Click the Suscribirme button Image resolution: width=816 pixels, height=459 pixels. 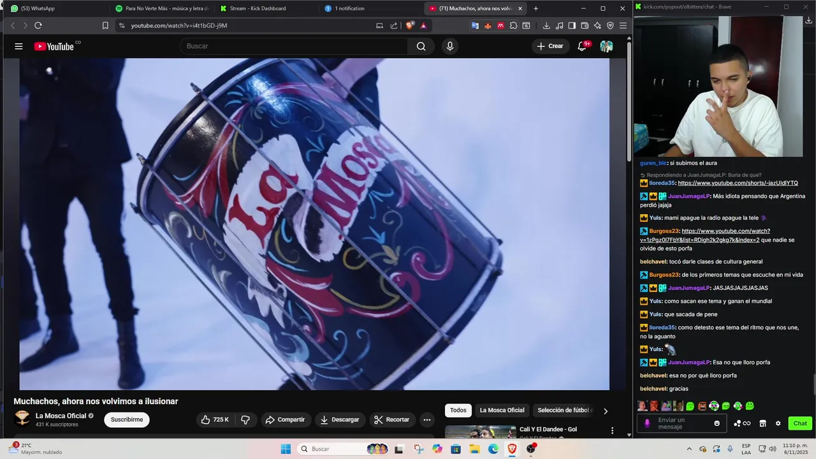[127, 419]
